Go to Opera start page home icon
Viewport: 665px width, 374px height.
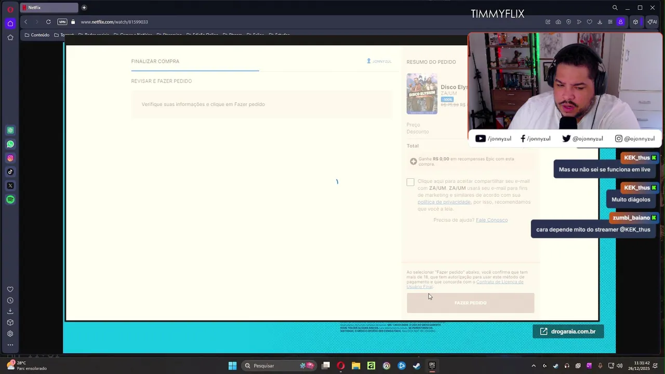pos(10,23)
